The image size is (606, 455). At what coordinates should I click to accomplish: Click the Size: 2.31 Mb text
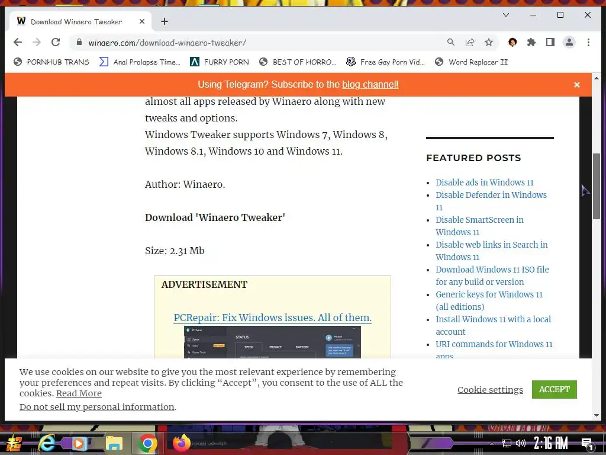(x=175, y=251)
